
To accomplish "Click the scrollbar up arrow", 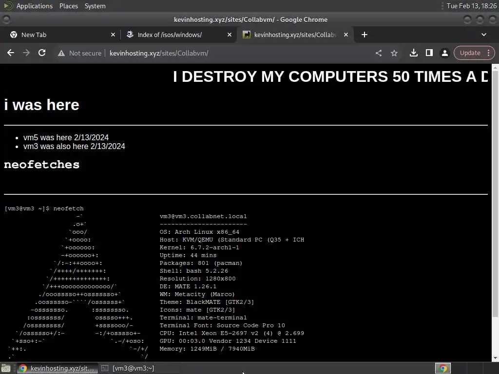I will click(x=495, y=67).
